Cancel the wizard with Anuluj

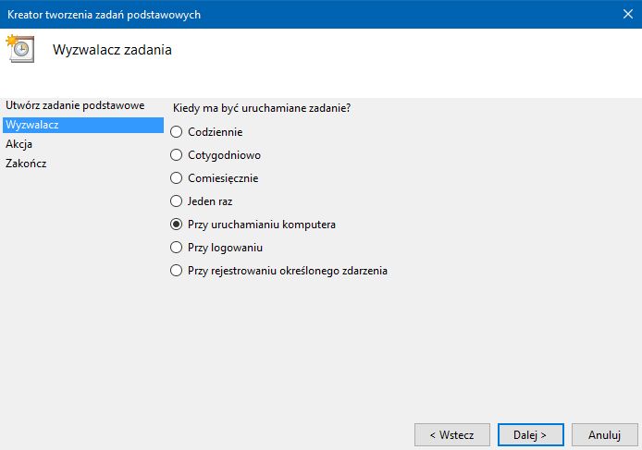pyautogui.click(x=603, y=433)
